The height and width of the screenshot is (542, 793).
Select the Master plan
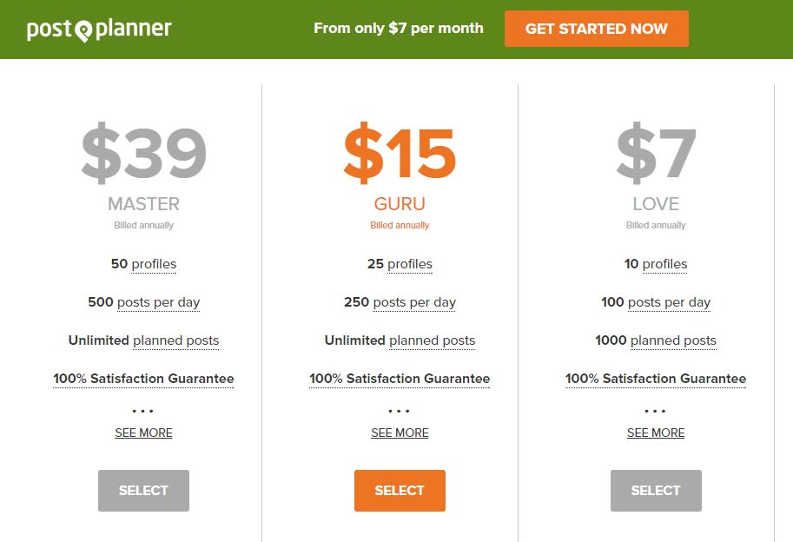point(143,491)
